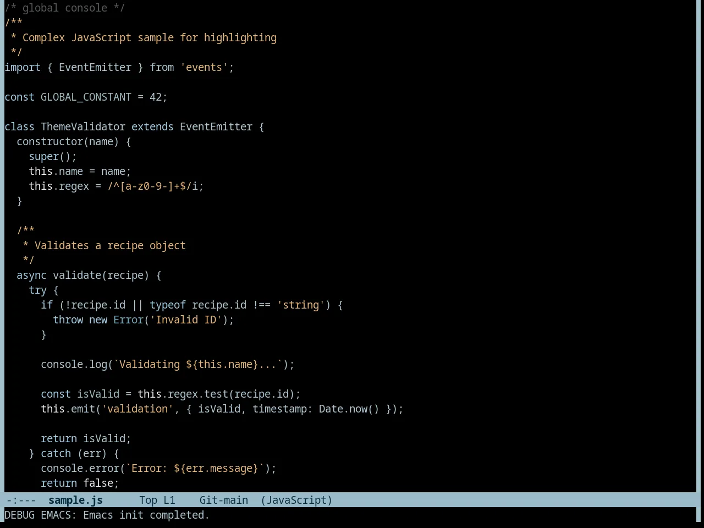Viewport: 704px width, 528px height.
Task: Click the constructor(name) line
Action: tap(74, 142)
